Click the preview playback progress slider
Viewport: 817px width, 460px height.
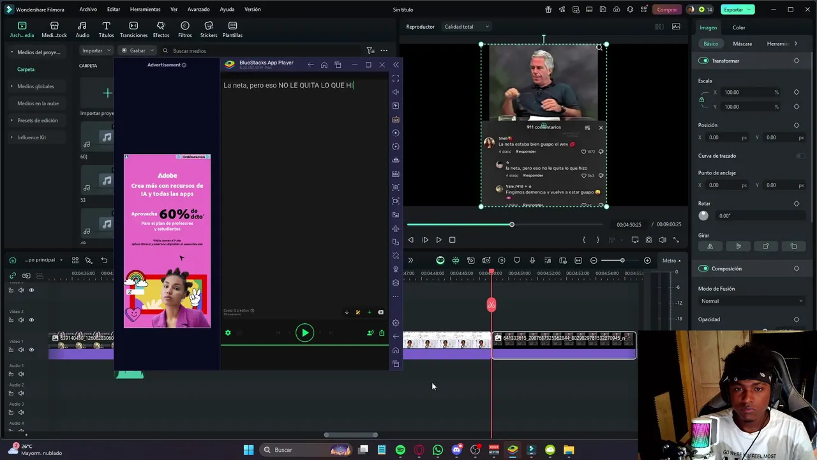505,224
